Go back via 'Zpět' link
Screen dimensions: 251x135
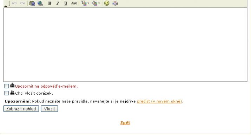click(x=125, y=123)
